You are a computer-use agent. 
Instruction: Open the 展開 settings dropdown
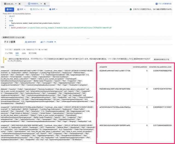(x=53, y=9)
